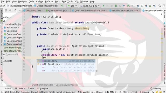Image resolution: width=166 pixels, height=93 pixels.
Task: Open the Project tool window tab
Action: click(2, 16)
